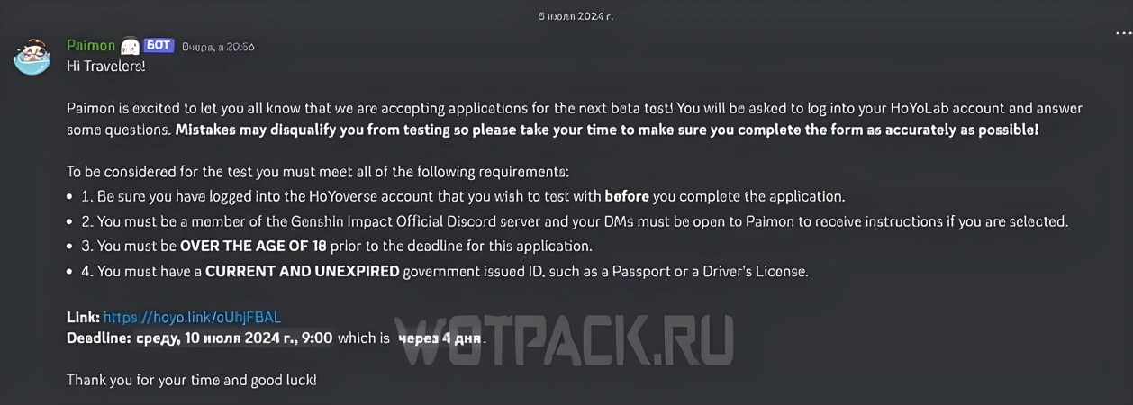Click the 5 июля 2024 г. date divider

[576, 16]
